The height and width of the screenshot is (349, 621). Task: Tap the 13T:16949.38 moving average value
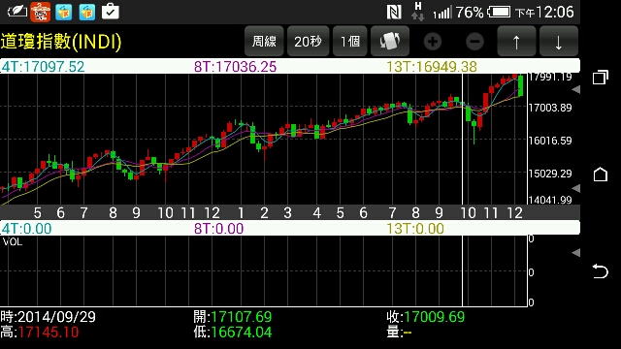pyautogui.click(x=432, y=67)
